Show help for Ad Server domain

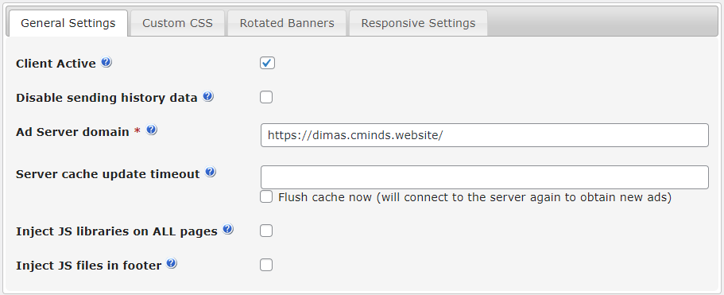152,130
